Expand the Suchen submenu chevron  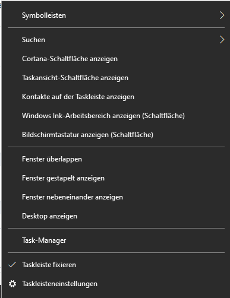222,40
